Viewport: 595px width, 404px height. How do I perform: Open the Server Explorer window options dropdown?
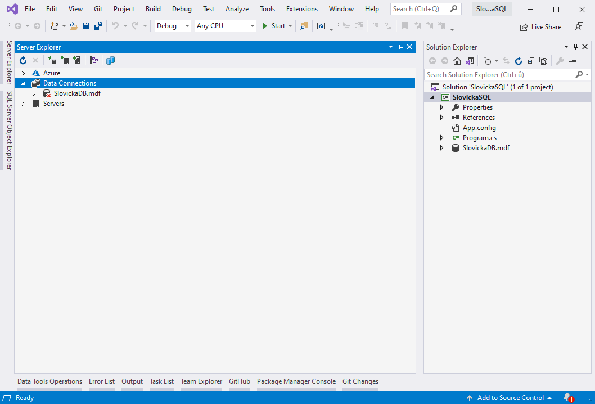pyautogui.click(x=391, y=47)
